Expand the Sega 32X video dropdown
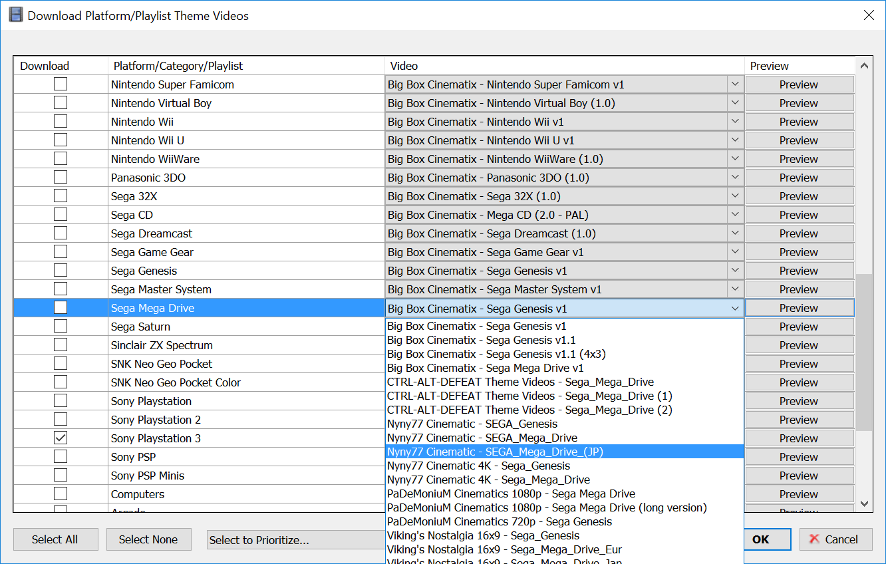The image size is (886, 564). 735,196
